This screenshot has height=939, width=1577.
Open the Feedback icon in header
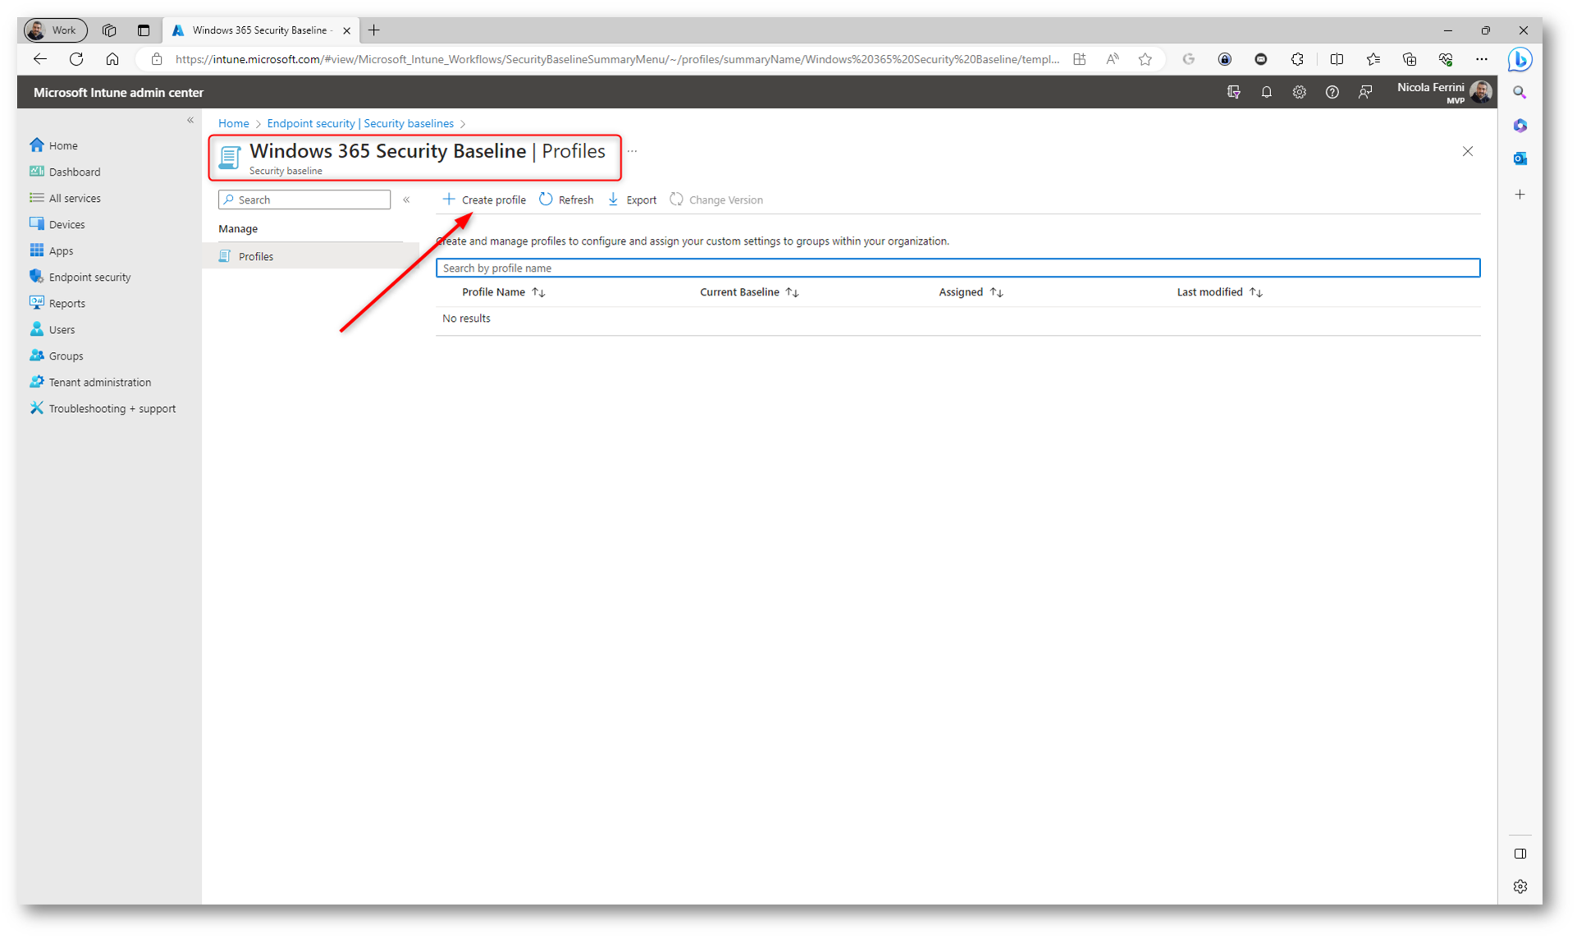pos(1365,92)
